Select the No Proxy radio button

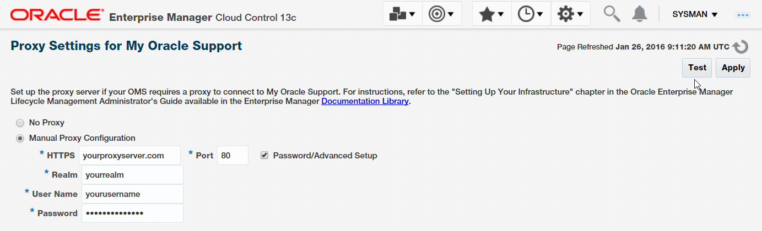pos(20,123)
